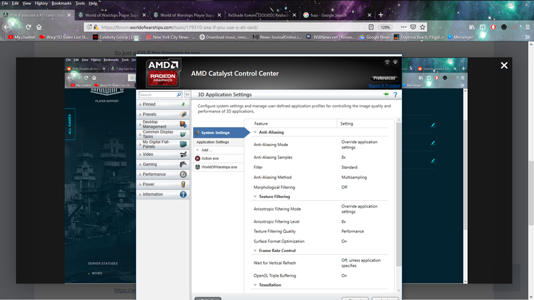
Task: Click the help question mark icon
Action: tap(395, 95)
